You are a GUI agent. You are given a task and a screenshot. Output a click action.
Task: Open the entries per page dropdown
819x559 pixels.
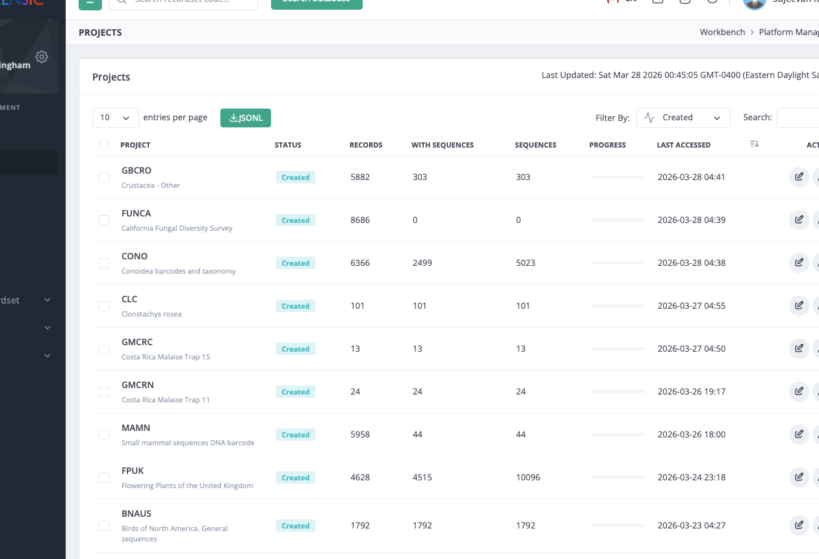pyautogui.click(x=116, y=118)
